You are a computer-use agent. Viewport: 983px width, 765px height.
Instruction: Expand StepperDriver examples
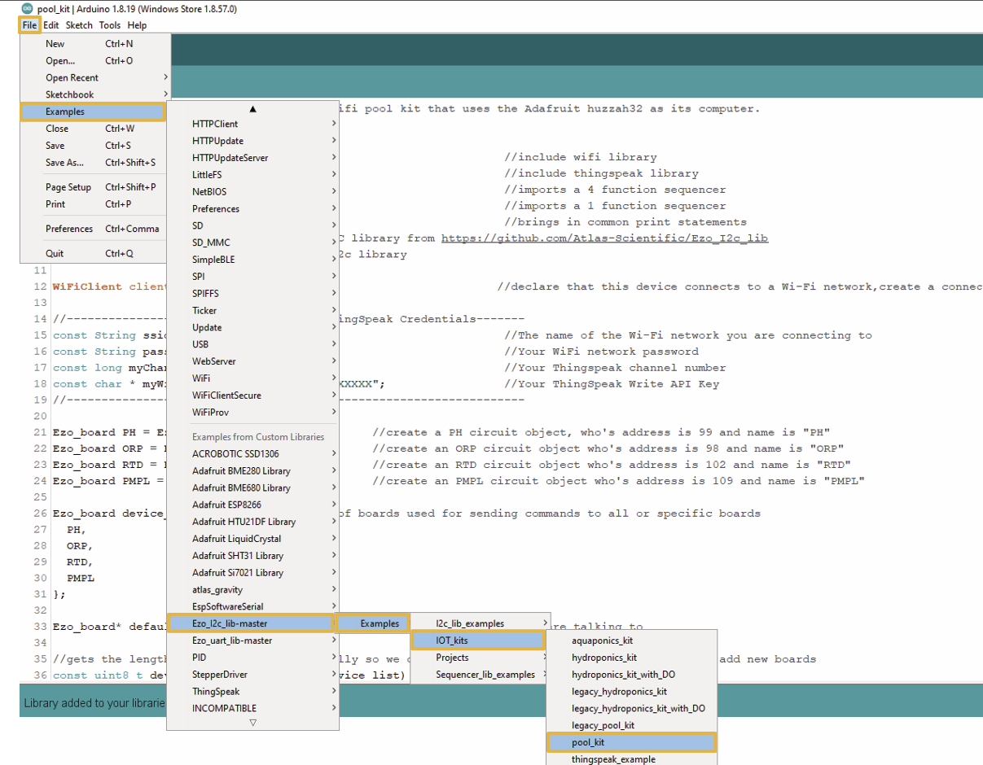point(252,675)
